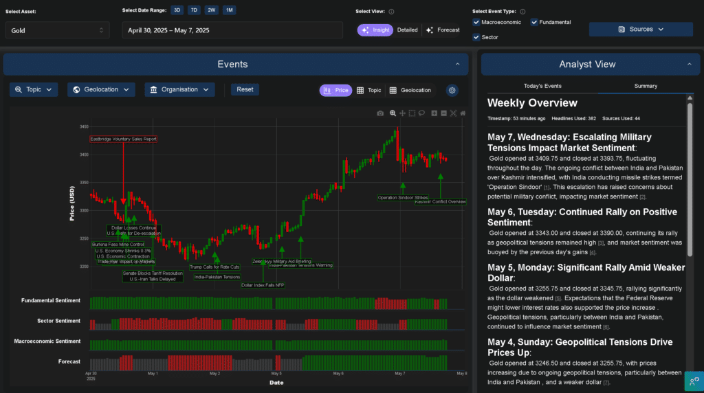Open citation link [5] in May 5 summary
This screenshot has width=704, height=393.
point(558,299)
